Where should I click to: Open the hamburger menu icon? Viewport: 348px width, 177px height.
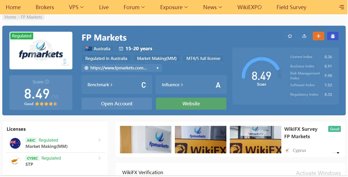341,7
